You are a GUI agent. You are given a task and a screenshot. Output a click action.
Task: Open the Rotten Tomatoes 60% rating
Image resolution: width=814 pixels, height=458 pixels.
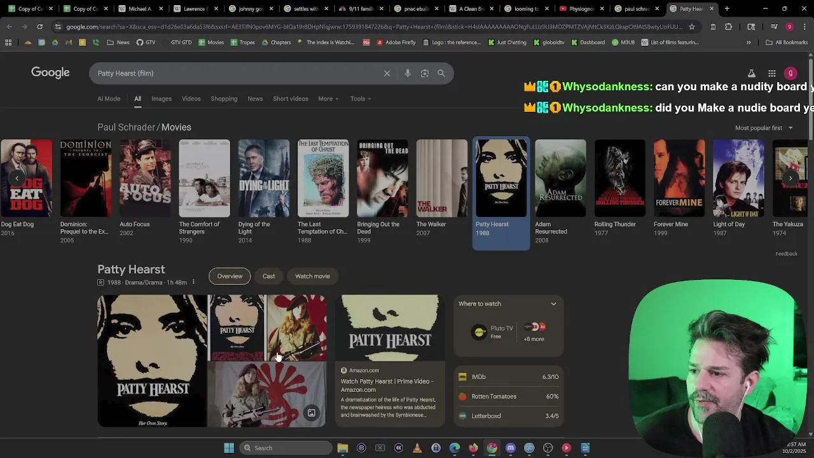(x=508, y=396)
